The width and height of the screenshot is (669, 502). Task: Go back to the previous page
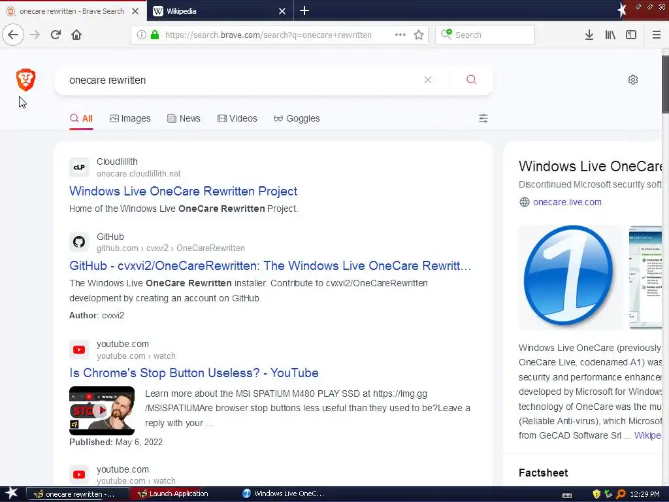[13, 35]
